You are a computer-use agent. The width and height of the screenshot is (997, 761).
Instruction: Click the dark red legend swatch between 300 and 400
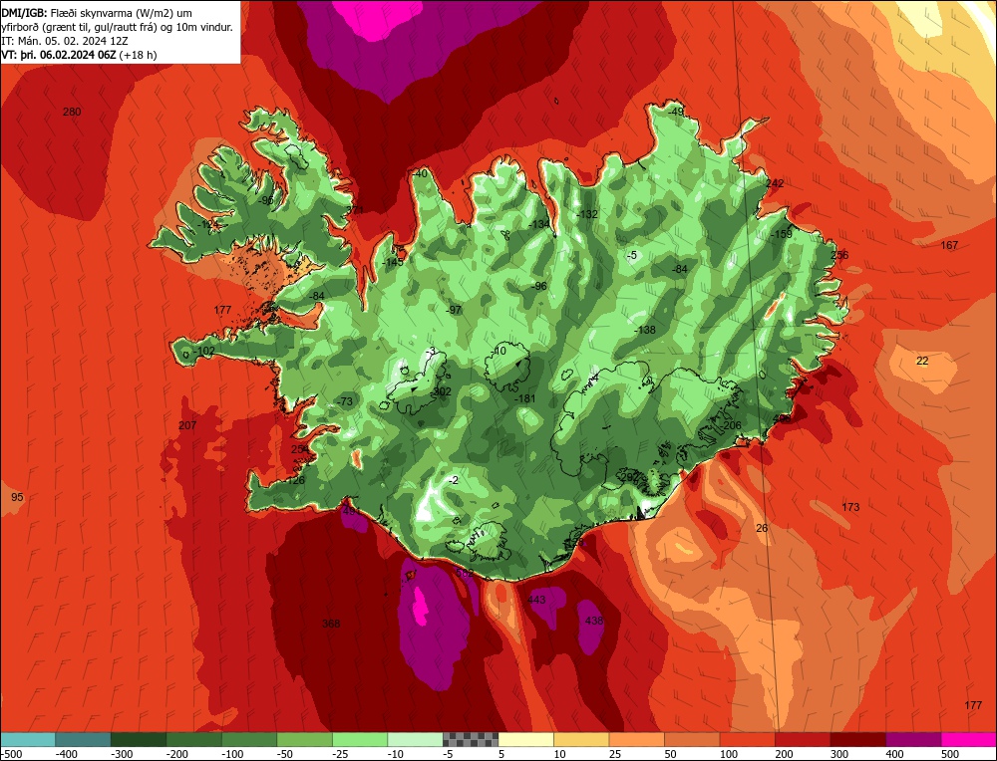[x=858, y=739]
